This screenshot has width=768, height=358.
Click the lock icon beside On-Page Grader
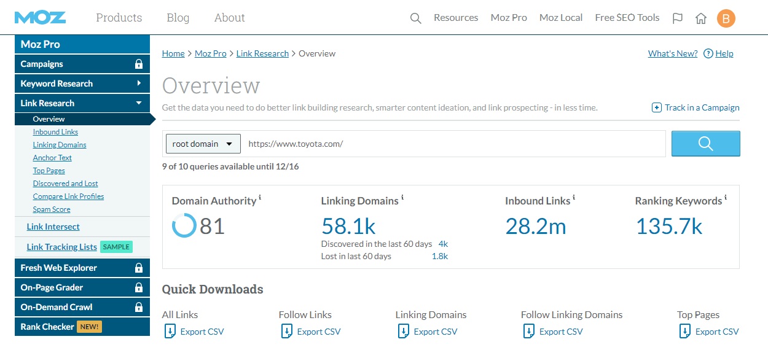click(x=139, y=287)
